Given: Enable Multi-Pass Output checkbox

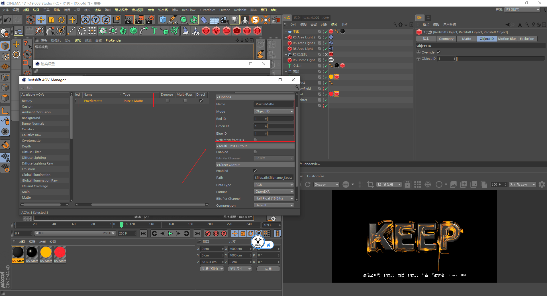Looking at the screenshot, I should 255,152.
